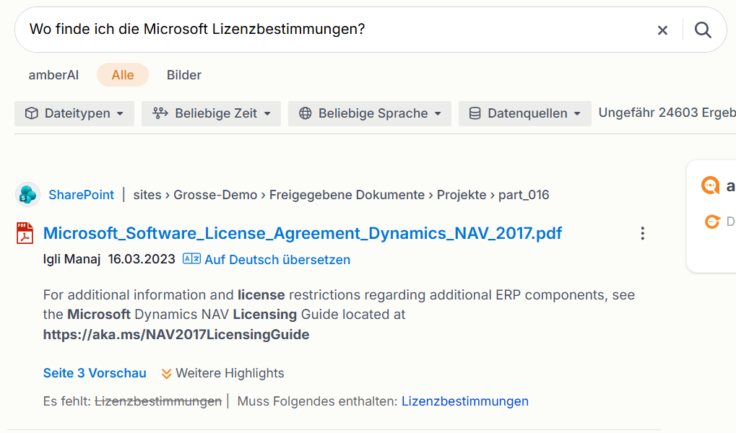Image resolution: width=736 pixels, height=433 pixels.
Task: Expand Weitere Highlights
Action: pyautogui.click(x=222, y=373)
